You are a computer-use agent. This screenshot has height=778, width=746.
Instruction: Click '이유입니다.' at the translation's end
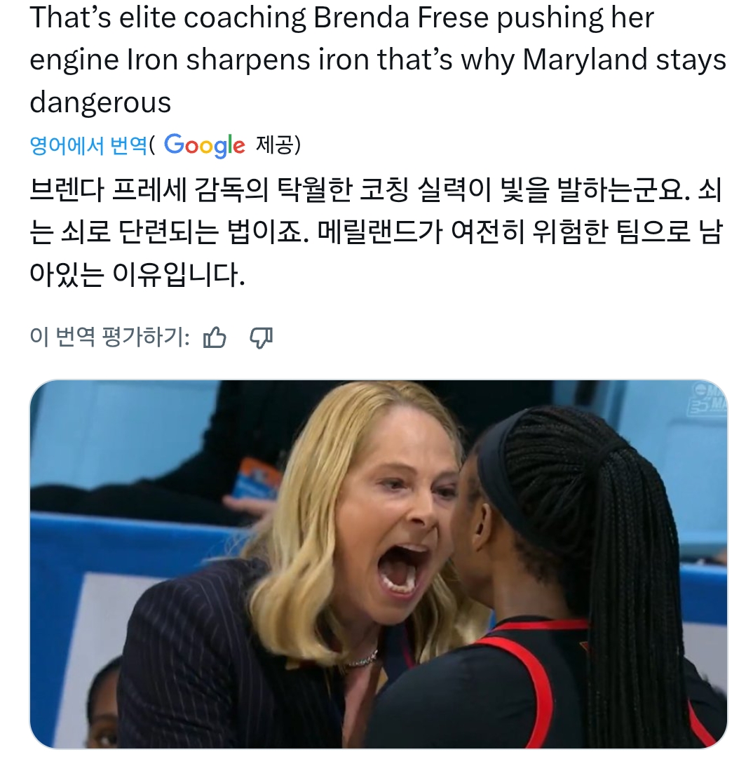click(x=179, y=274)
